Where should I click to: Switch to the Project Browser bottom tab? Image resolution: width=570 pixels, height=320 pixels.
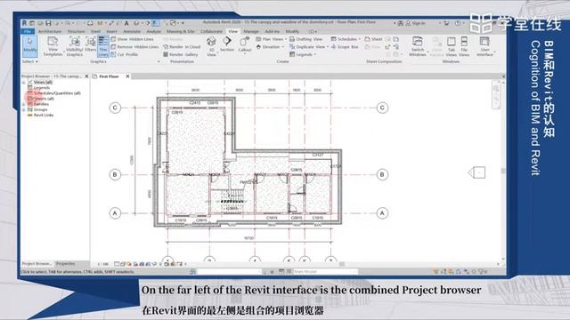point(37,264)
